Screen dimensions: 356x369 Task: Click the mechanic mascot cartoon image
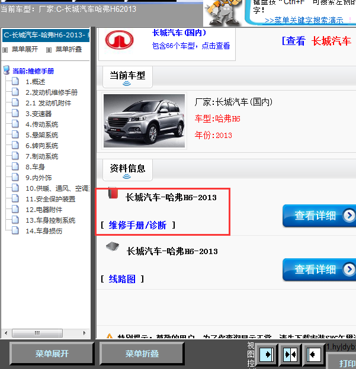(x=223, y=12)
